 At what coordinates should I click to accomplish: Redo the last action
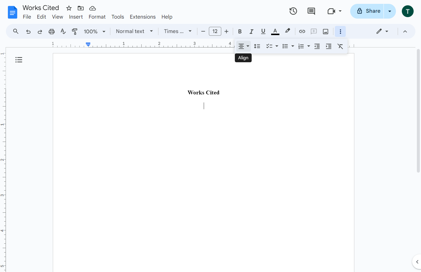coord(40,32)
